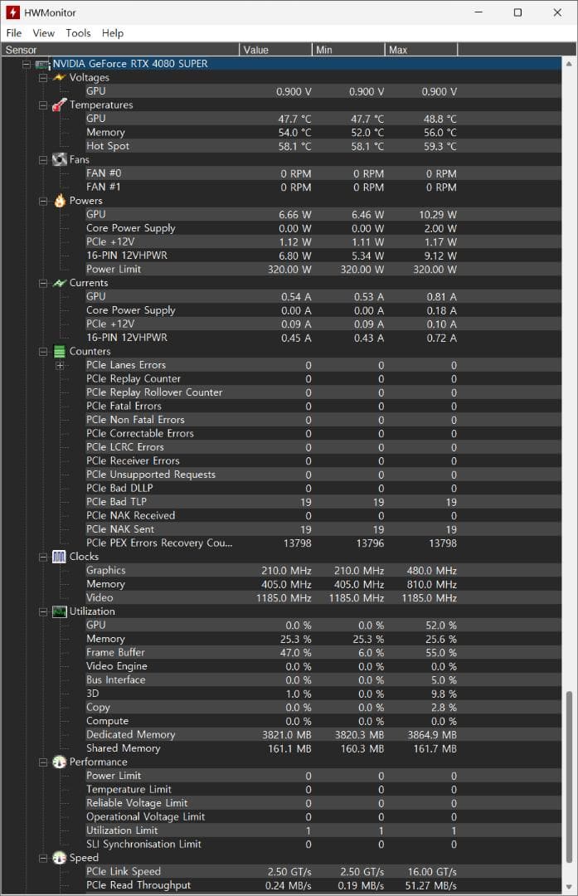Click the Clocks waveform icon
Image resolution: width=578 pixels, height=896 pixels.
point(60,557)
